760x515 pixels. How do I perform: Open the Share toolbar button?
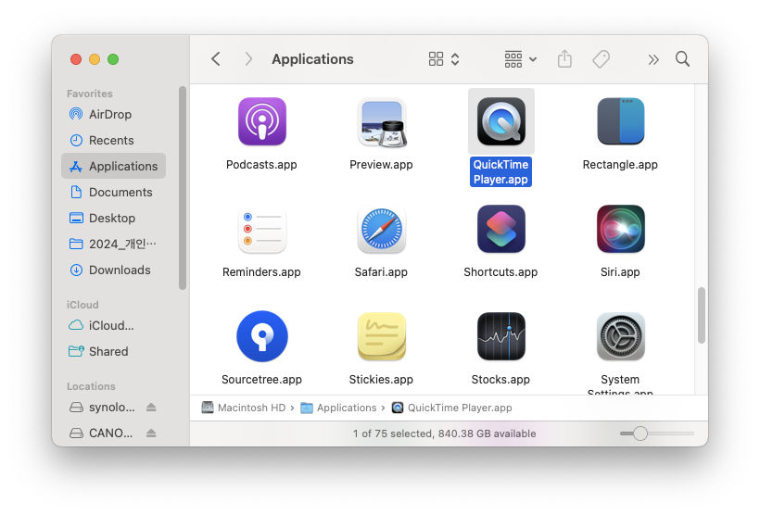point(564,59)
